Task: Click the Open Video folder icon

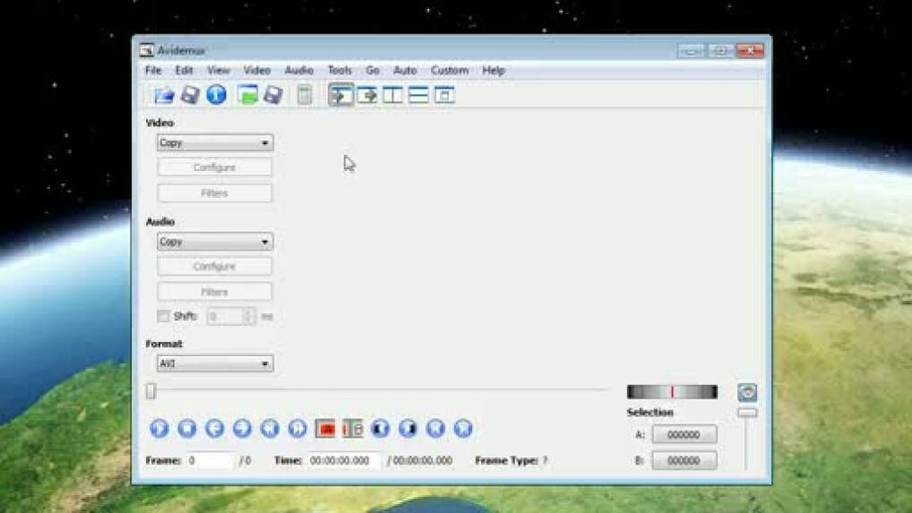Action: 163,95
